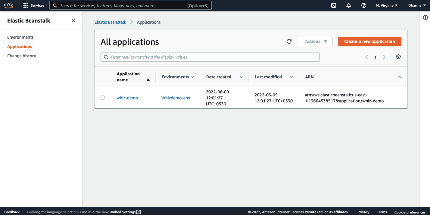Click Elastic Beanstalk breadcrumb link

111,22
